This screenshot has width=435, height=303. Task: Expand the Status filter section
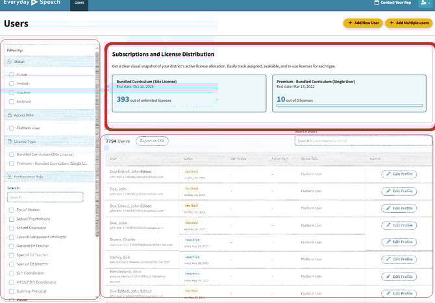click(49, 62)
